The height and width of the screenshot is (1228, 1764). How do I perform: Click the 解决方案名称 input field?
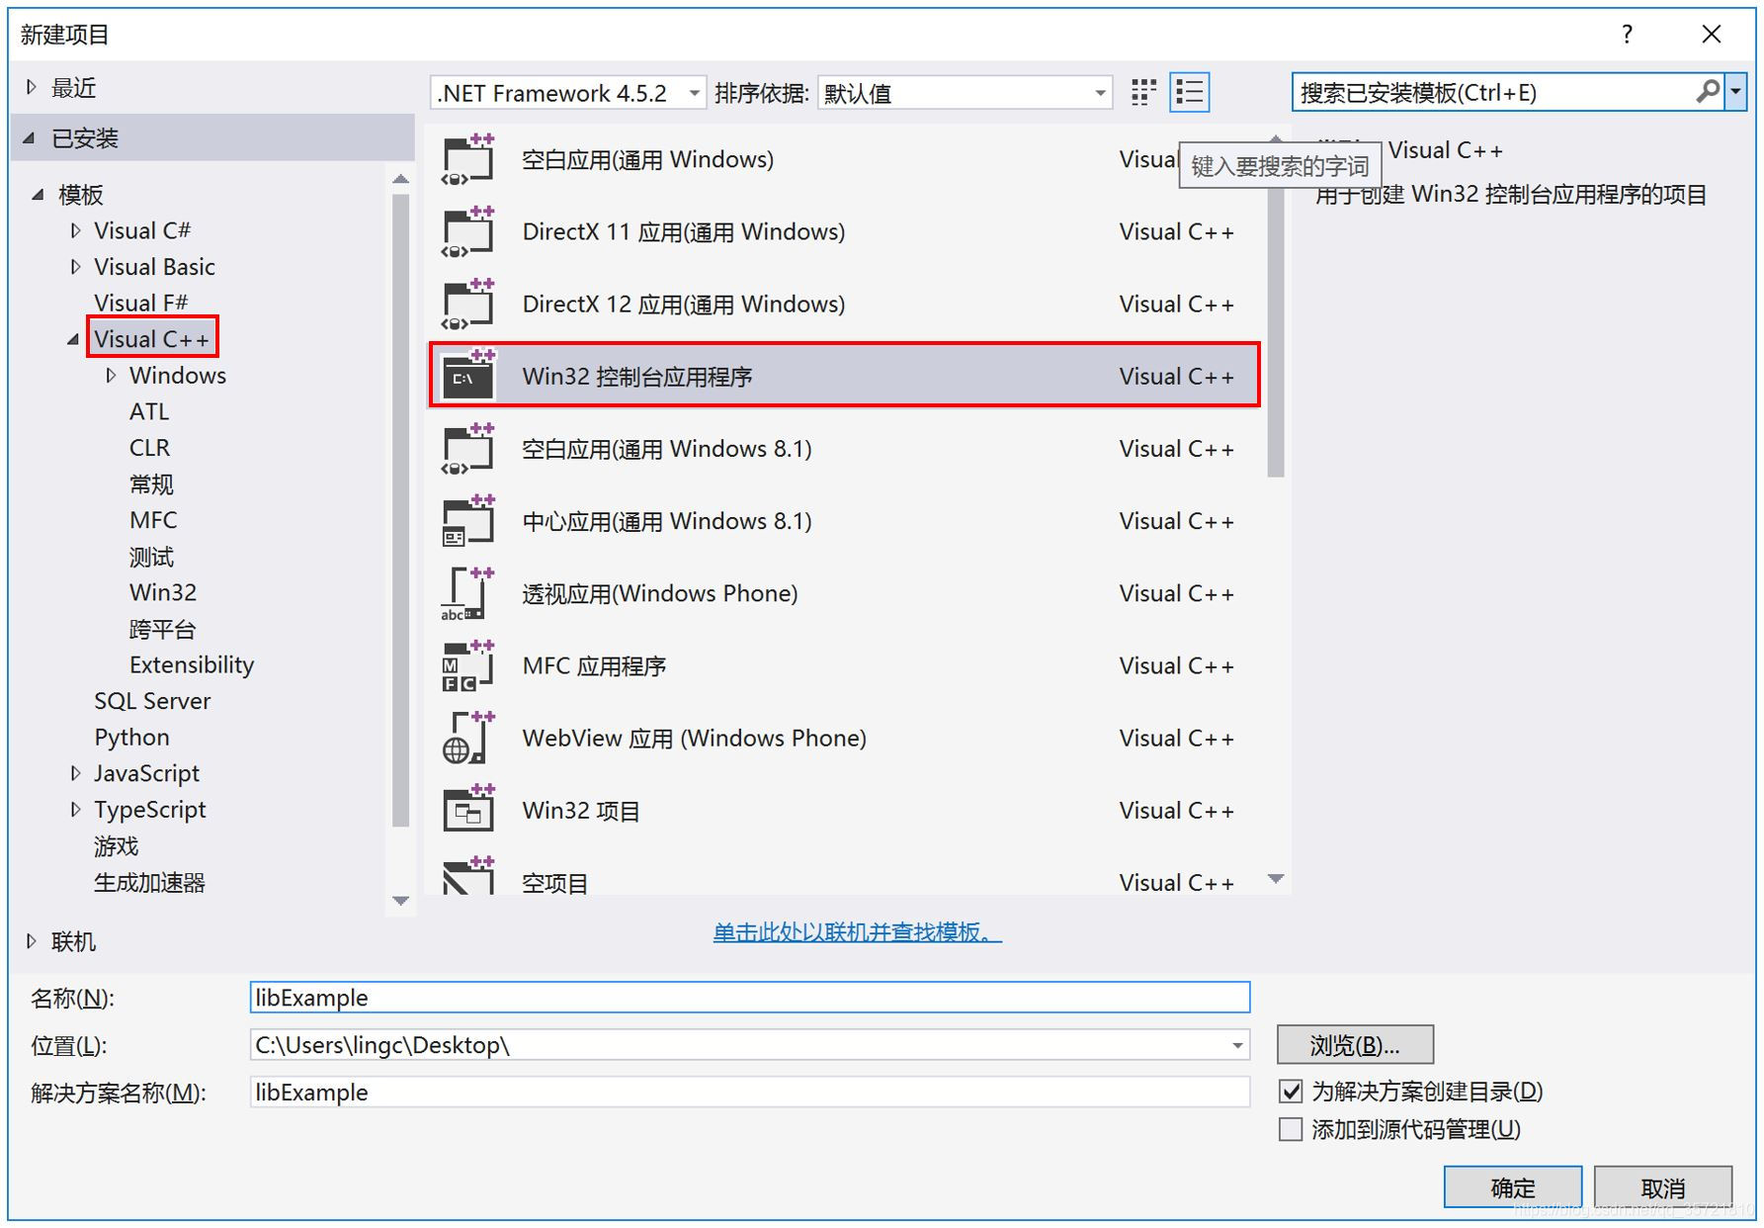(750, 1092)
